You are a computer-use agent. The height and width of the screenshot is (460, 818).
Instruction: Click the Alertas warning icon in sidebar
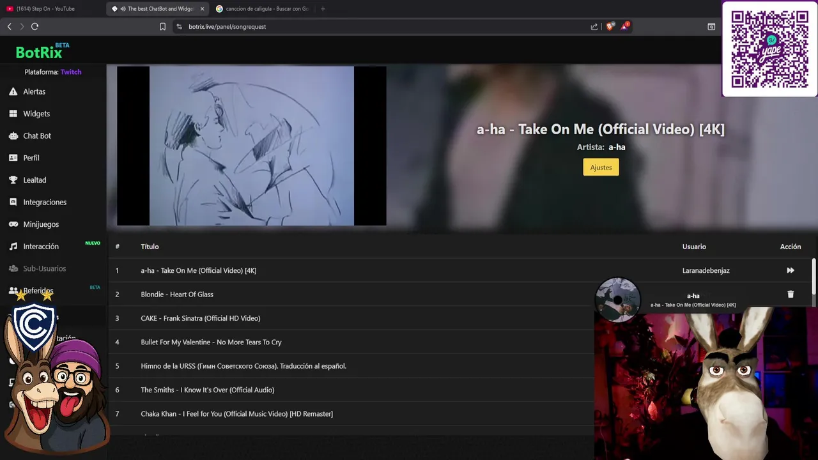(x=13, y=91)
